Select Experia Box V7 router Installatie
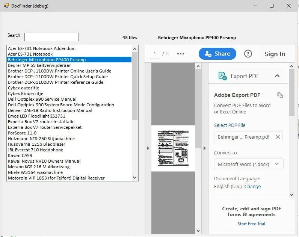This screenshot has height=237, width=299. point(69,122)
